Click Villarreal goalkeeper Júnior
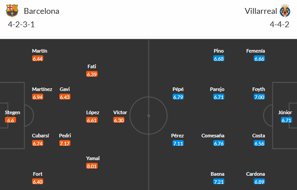Image resolution: width=297 pixels, height=190 pixels. point(285,112)
